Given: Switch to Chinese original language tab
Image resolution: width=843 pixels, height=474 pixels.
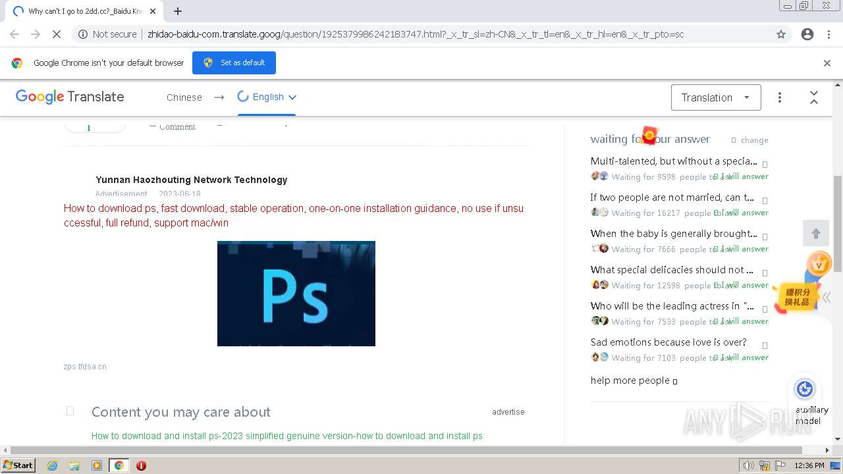Looking at the screenshot, I should coord(184,97).
